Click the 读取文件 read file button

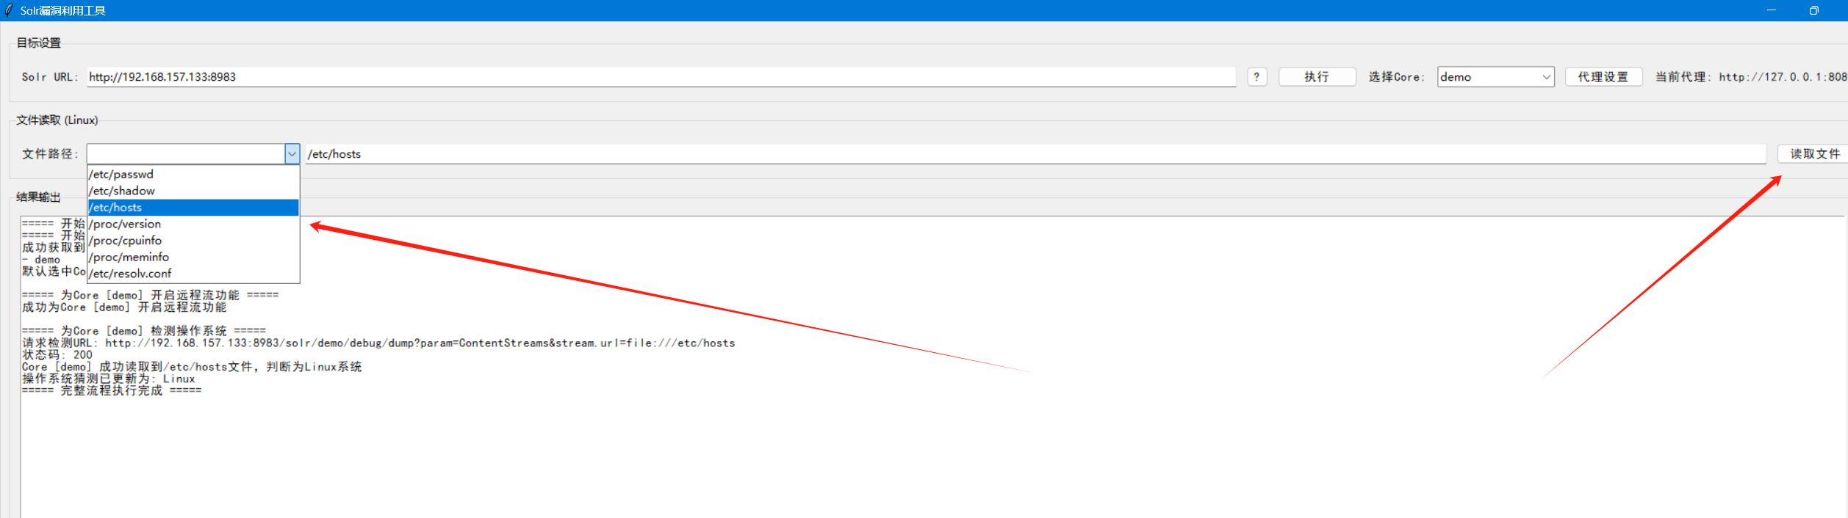pos(1814,154)
